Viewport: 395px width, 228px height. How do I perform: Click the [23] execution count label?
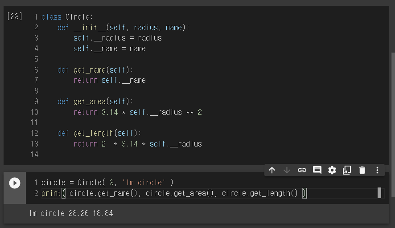15,16
